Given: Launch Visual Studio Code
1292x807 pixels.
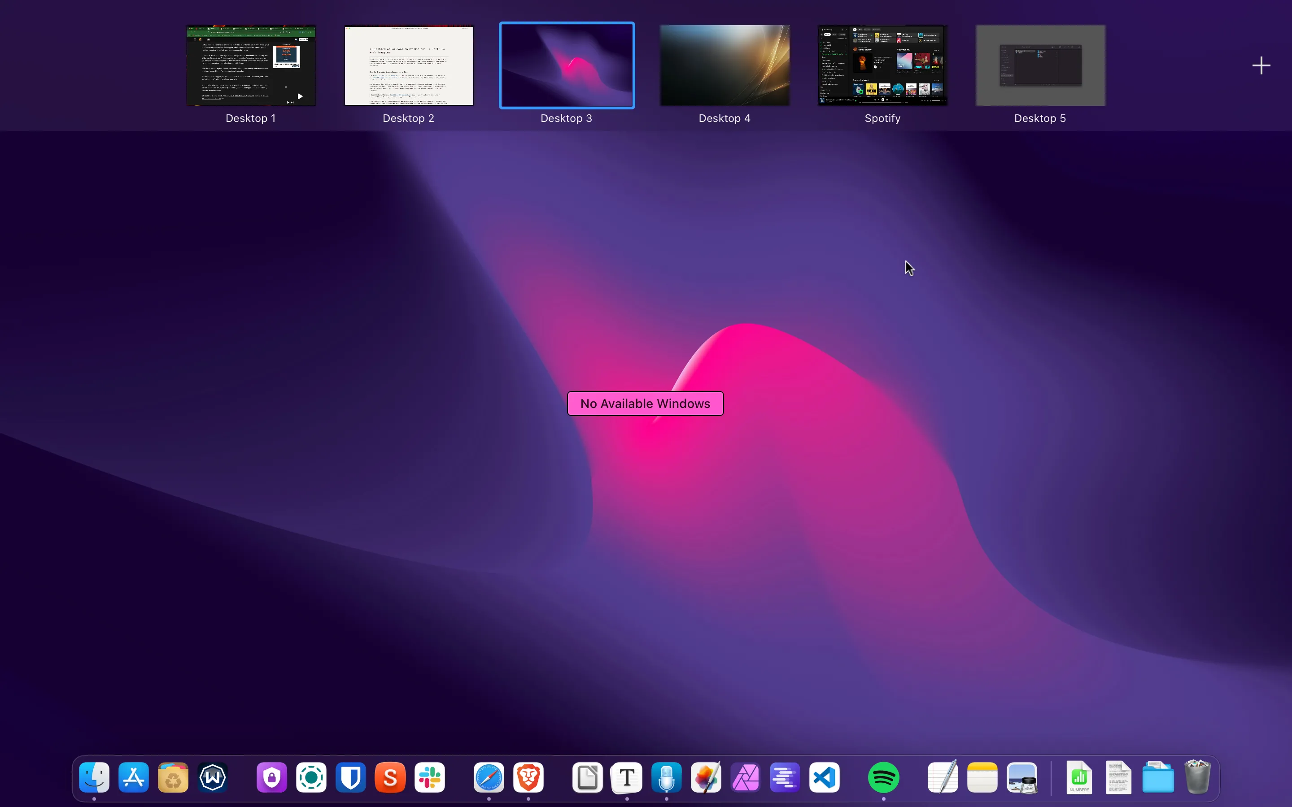Looking at the screenshot, I should point(824,778).
